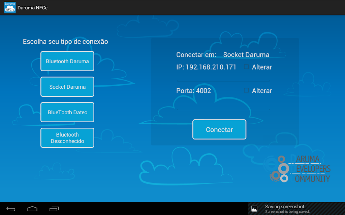Pick the Bluetooth Desconhecido connection button
Image resolution: width=345 pixels, height=215 pixels.
coord(67,138)
